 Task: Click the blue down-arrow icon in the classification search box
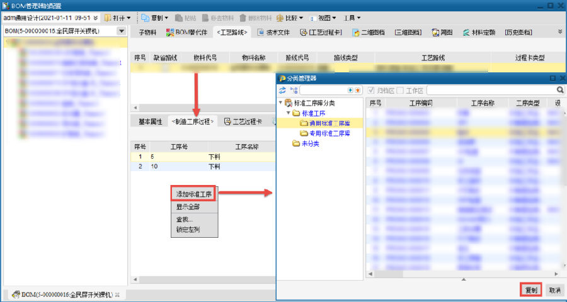click(350, 90)
